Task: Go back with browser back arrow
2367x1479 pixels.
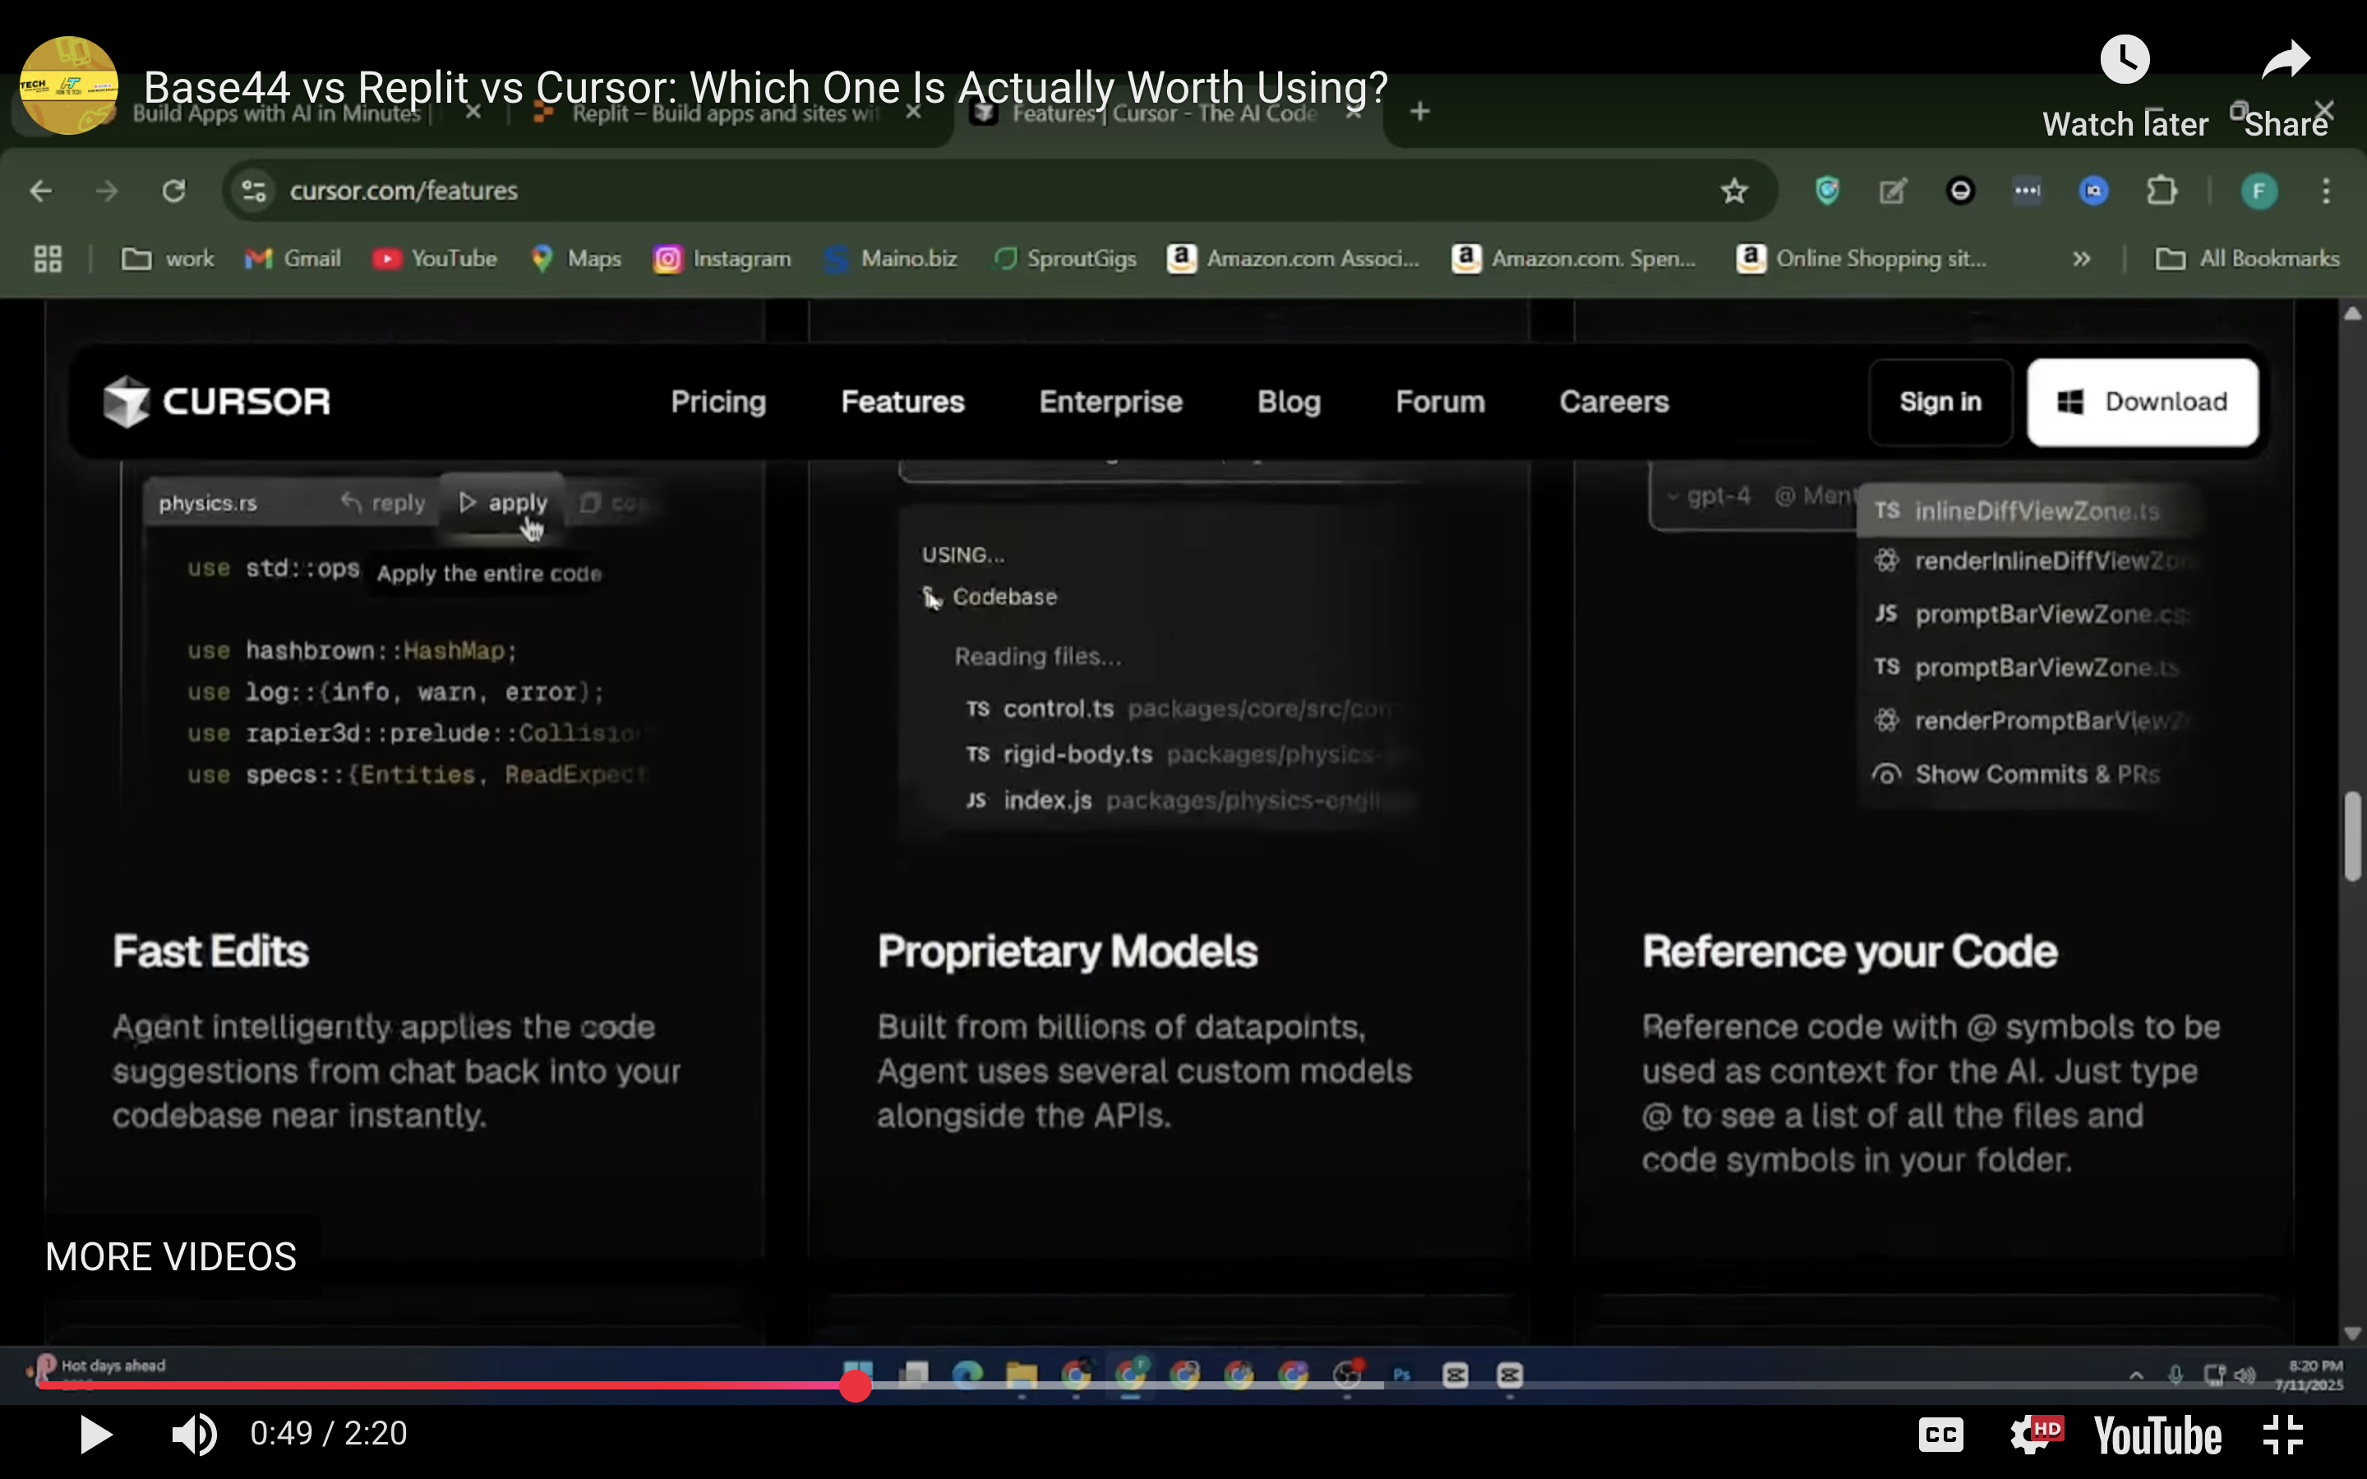Action: click(41, 191)
